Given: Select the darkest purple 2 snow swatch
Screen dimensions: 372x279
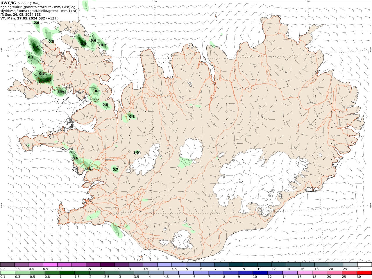Looking at the screenshot, I should (x=108, y=265).
